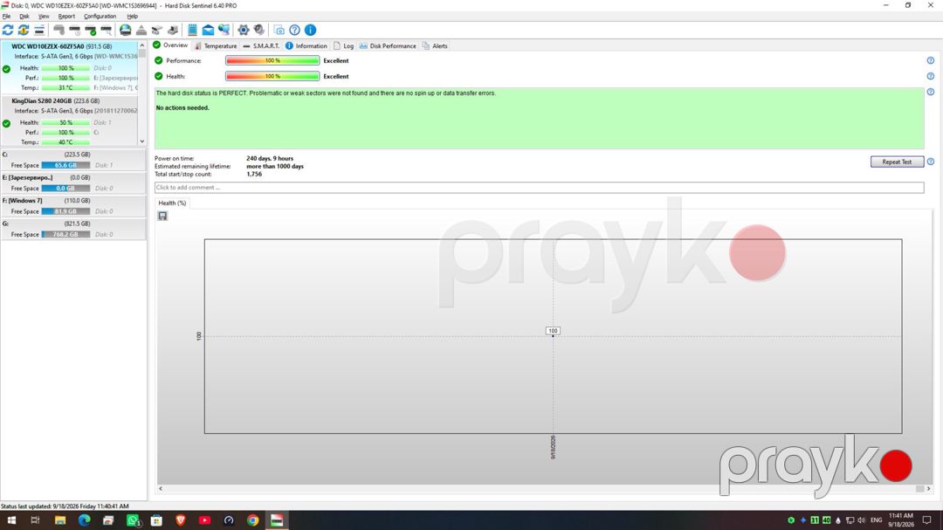Open the Disk menu
This screenshot has width=943, height=530.
tap(24, 17)
